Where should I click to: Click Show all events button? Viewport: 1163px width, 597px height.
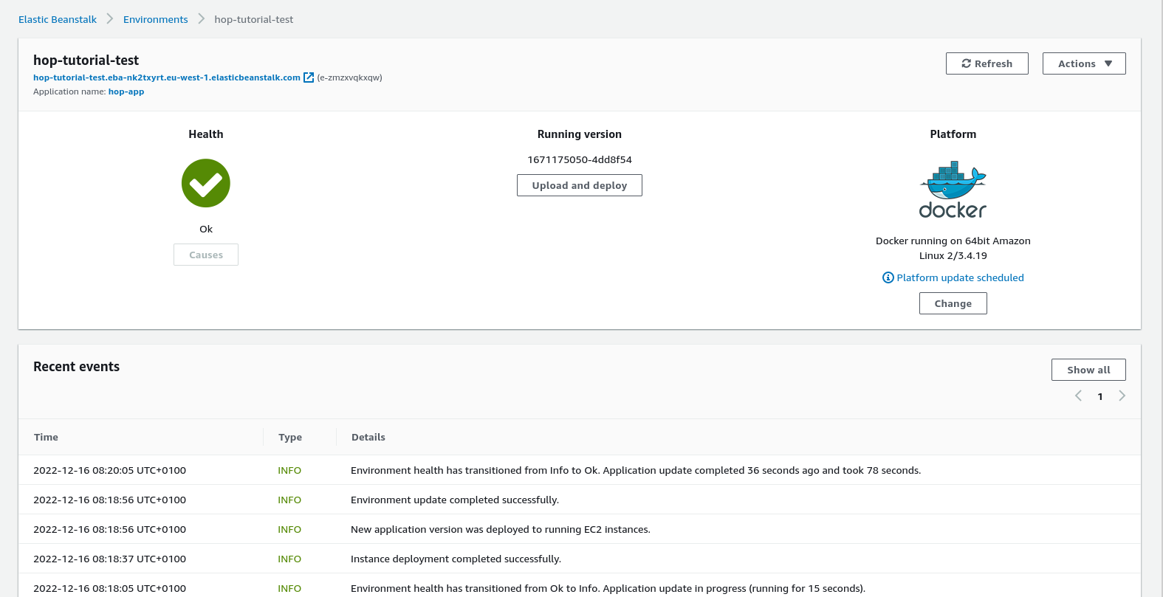pos(1088,370)
